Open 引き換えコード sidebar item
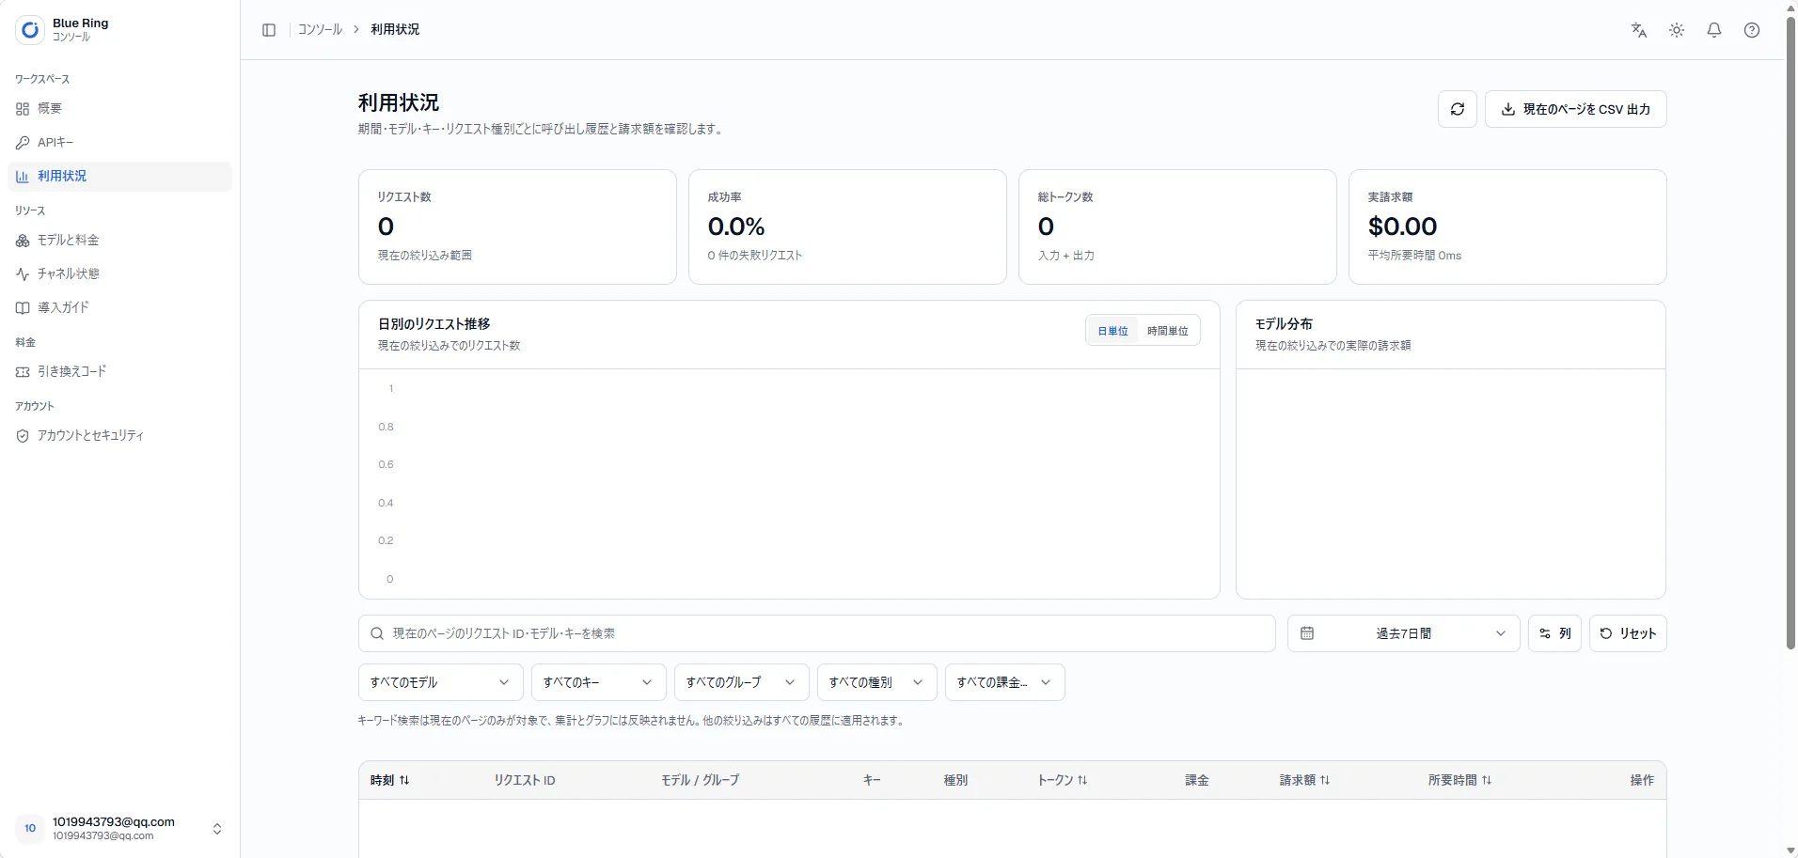The image size is (1798, 858). [x=119, y=372]
